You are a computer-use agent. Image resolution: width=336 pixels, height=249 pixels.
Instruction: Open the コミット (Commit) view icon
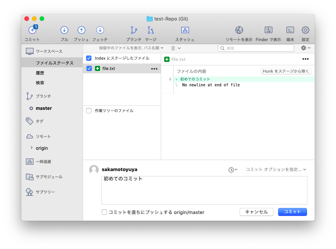pyautogui.click(x=32, y=30)
